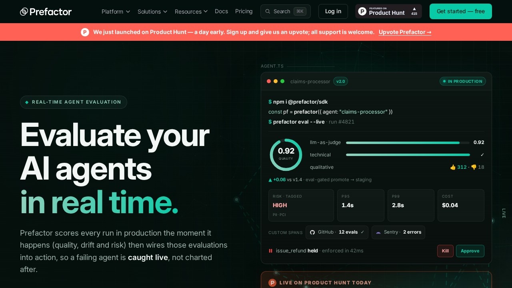Click the P99 2.8s card
The height and width of the screenshot is (288, 512).
coord(411,205)
